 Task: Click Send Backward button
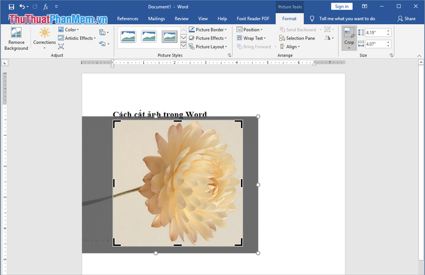pos(298,30)
